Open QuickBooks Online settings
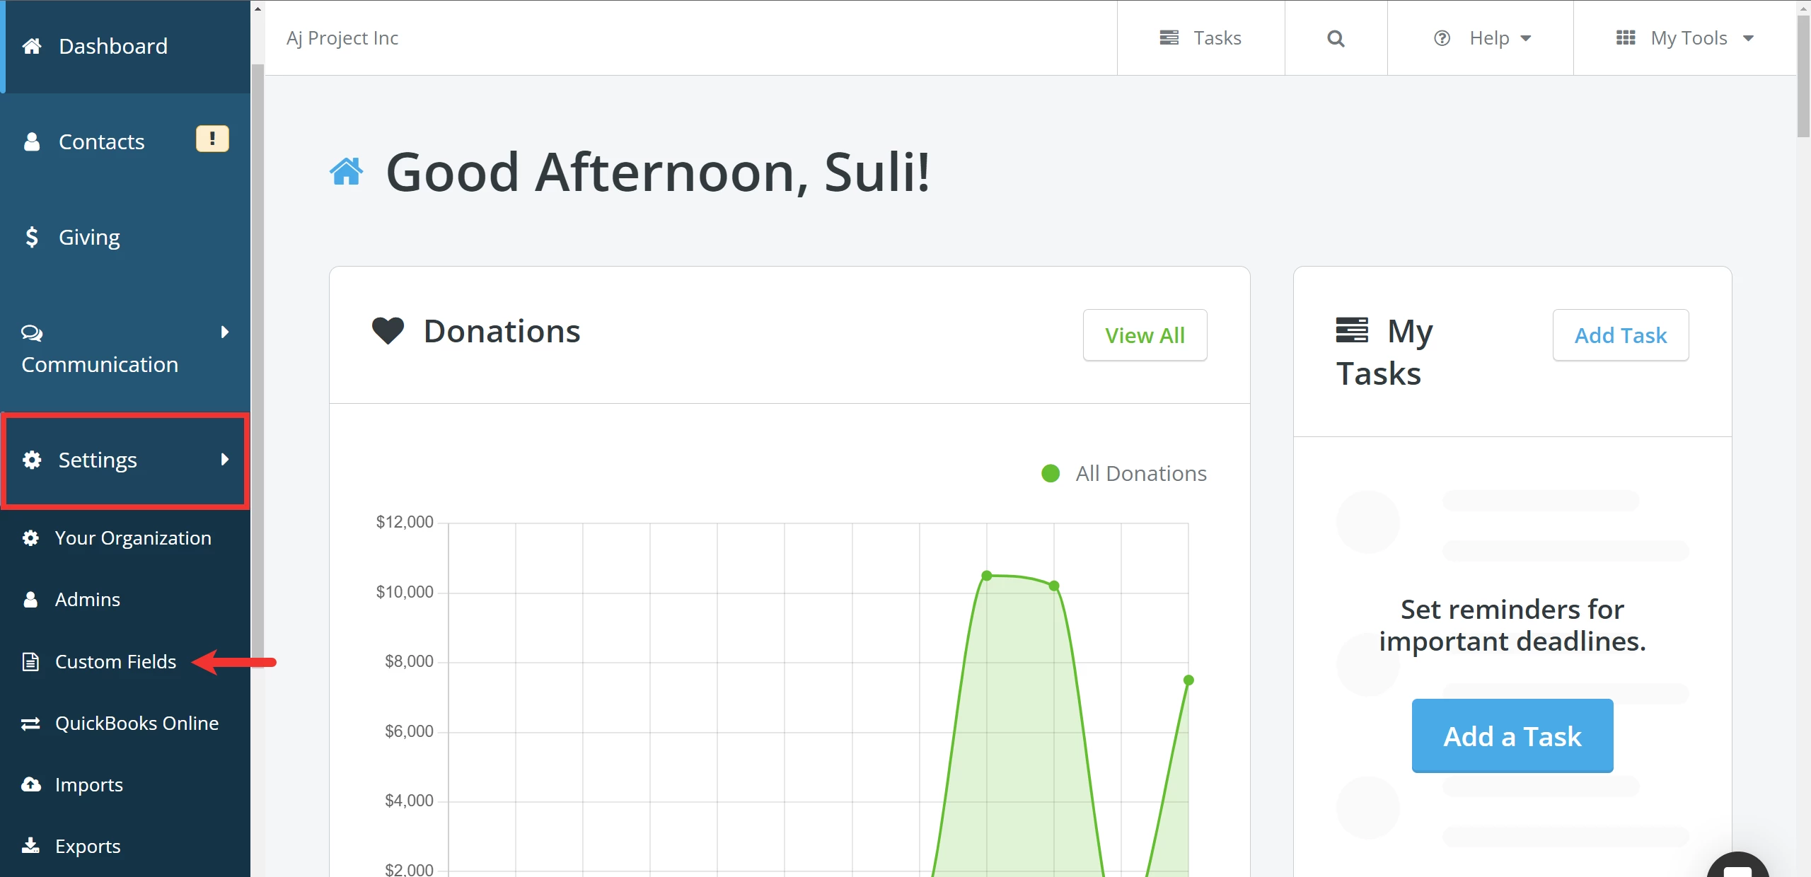The height and width of the screenshot is (877, 1811). [137, 724]
